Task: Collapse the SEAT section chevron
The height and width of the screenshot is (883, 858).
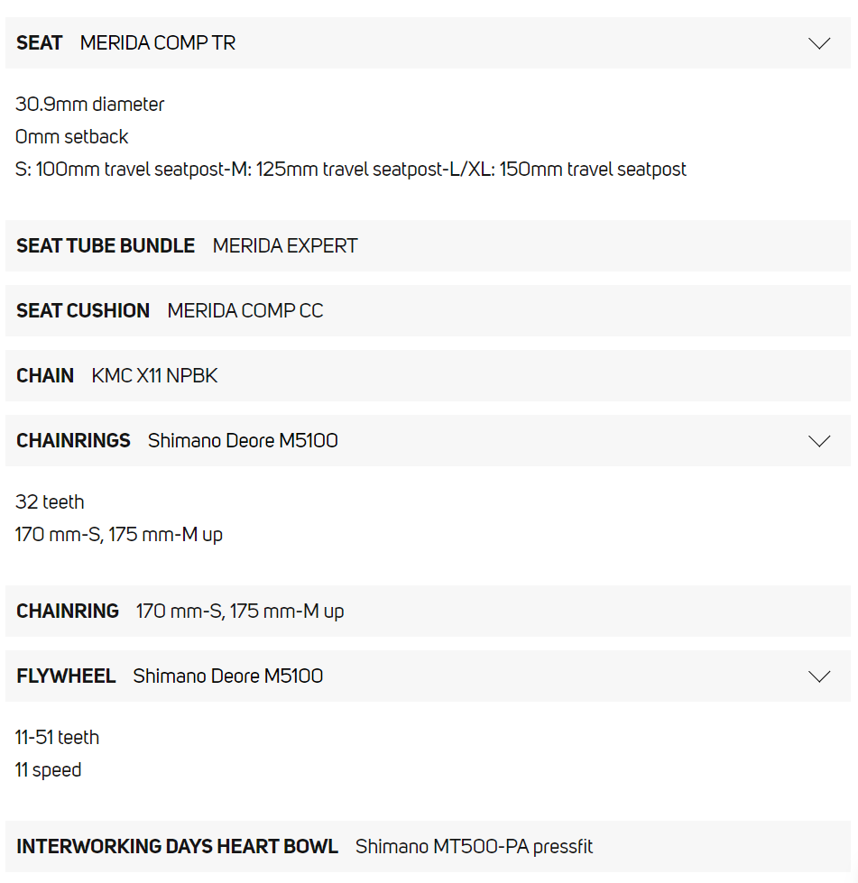Action: pos(818,43)
